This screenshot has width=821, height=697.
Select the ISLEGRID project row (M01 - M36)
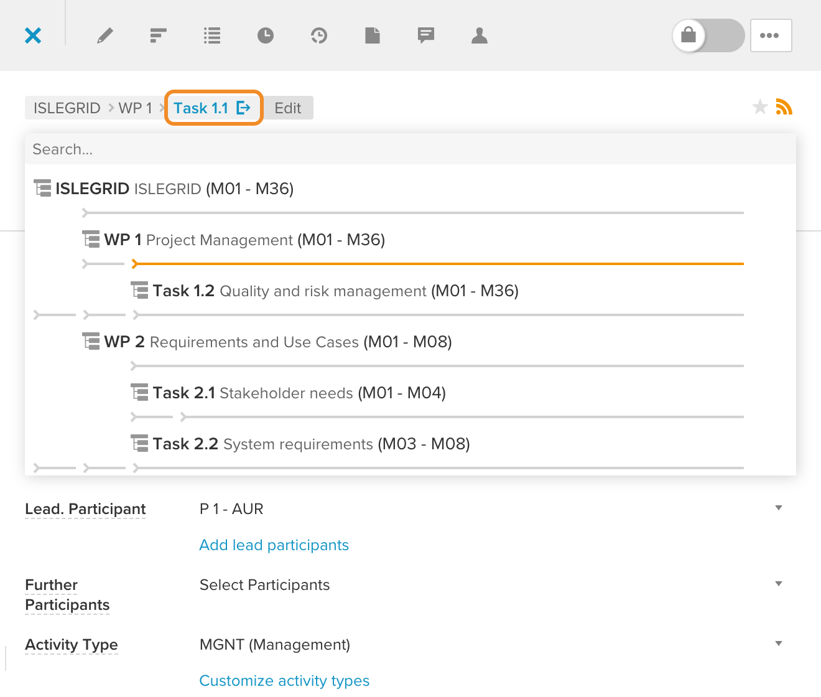[164, 189]
